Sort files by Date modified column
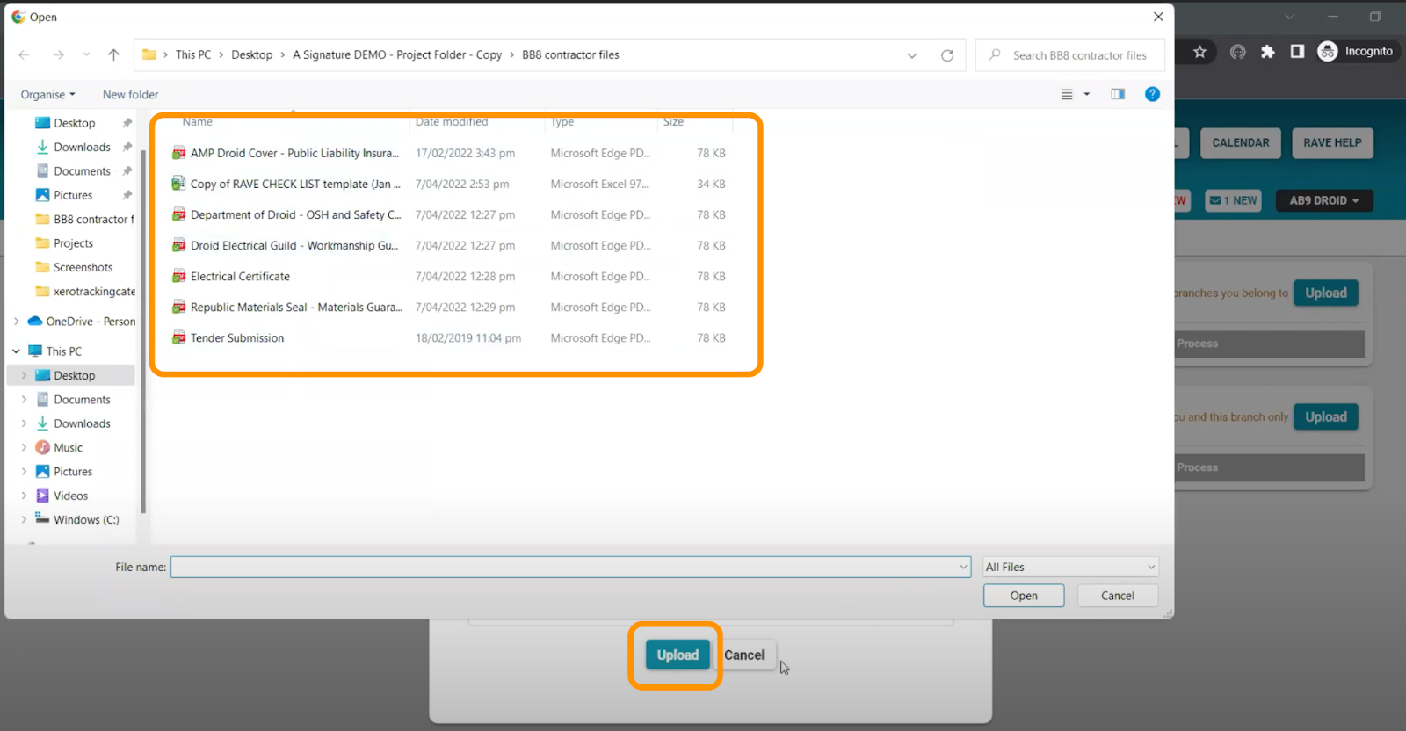1406x731 pixels. click(452, 122)
